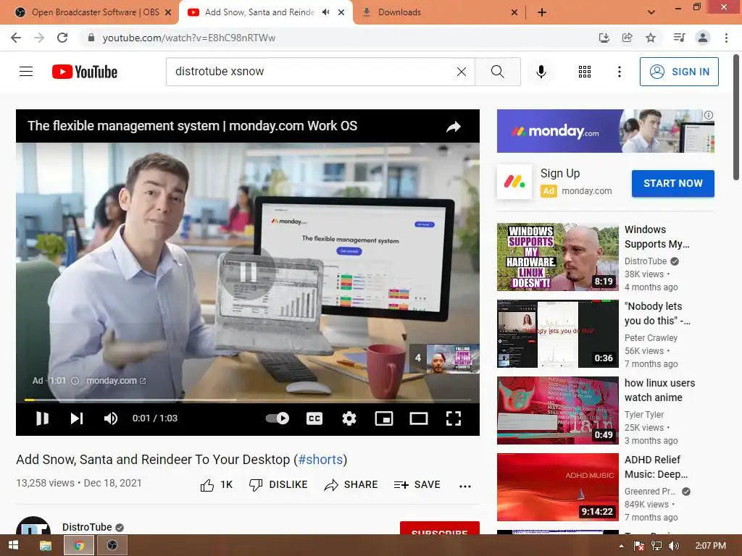Open the #shorts hashtag link
The height and width of the screenshot is (556, 742).
point(320,460)
